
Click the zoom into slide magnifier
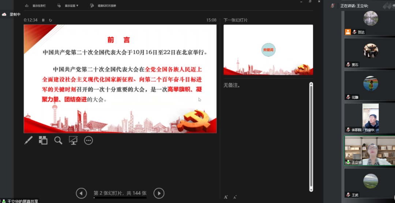pyautogui.click(x=58, y=140)
